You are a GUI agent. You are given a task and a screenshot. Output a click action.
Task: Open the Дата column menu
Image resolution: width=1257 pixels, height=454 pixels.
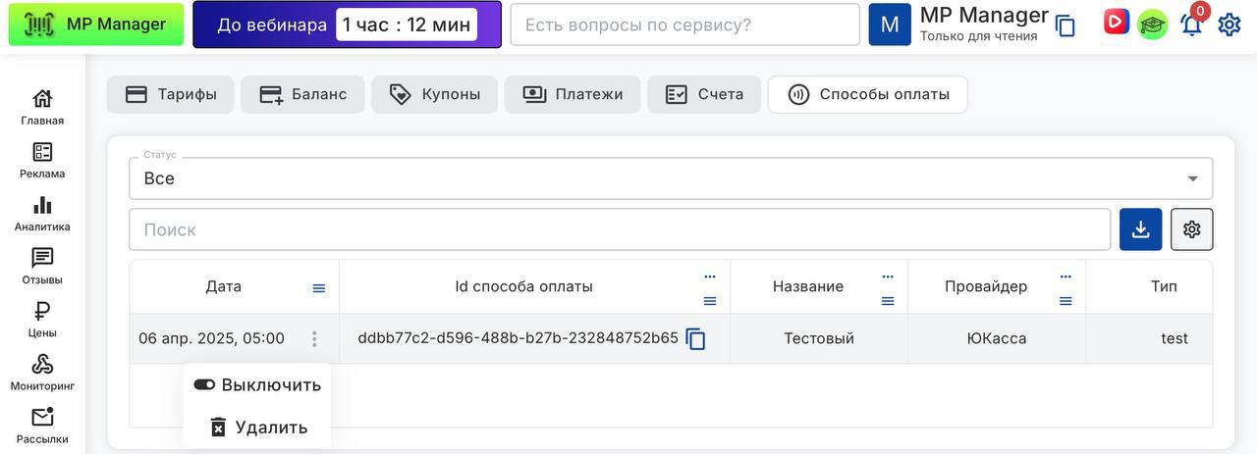coord(318,288)
